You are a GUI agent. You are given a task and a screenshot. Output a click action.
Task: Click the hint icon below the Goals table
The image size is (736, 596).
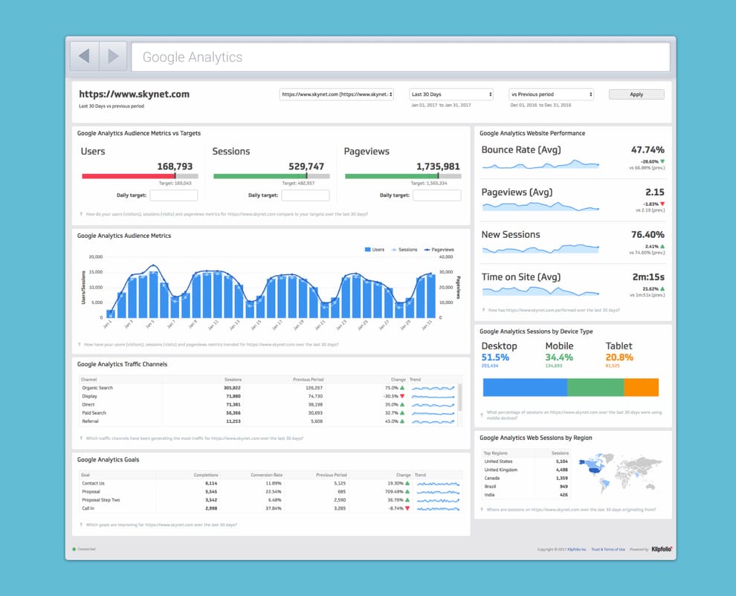(81, 525)
